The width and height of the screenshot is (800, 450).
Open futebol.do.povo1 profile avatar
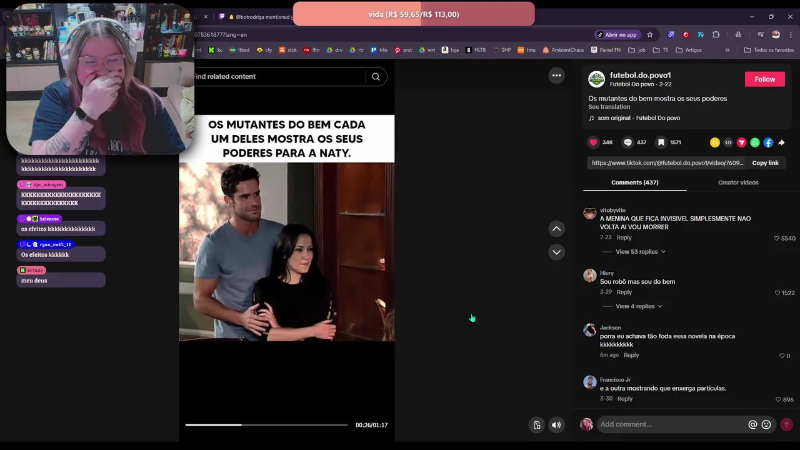596,79
